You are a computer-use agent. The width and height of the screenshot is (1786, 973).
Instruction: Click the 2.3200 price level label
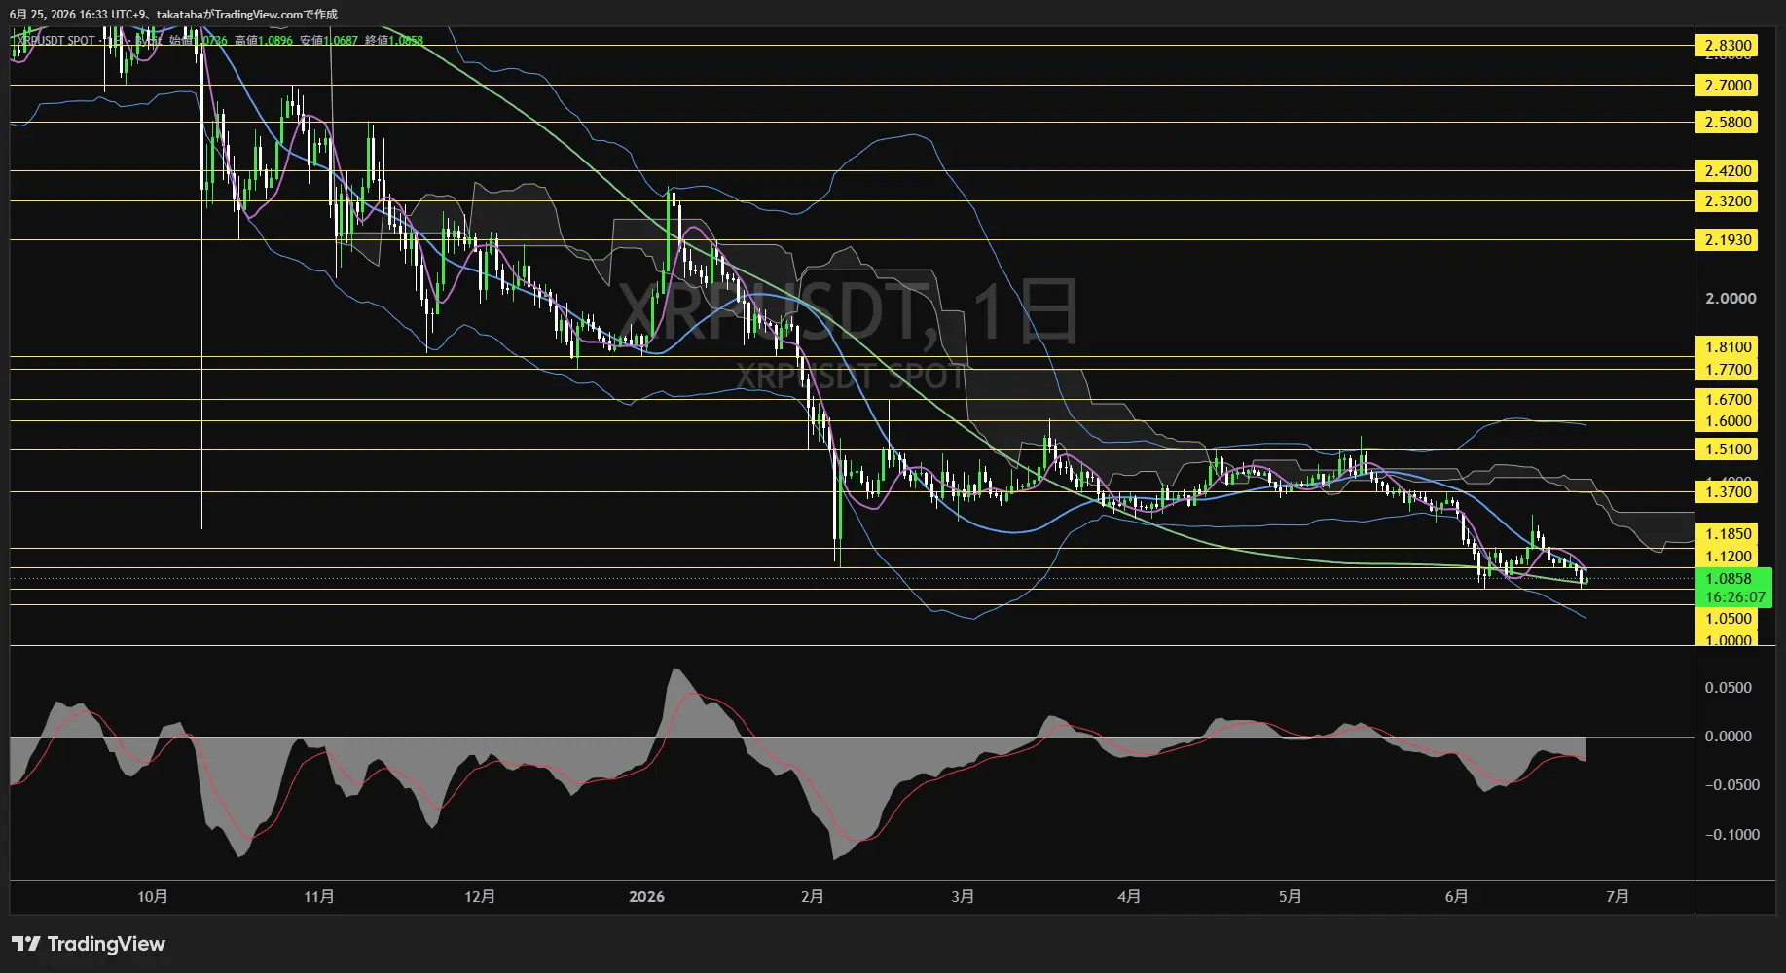[x=1728, y=201]
